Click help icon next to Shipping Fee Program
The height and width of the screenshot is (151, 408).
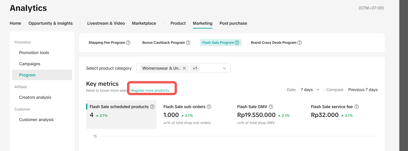pyautogui.click(x=128, y=43)
